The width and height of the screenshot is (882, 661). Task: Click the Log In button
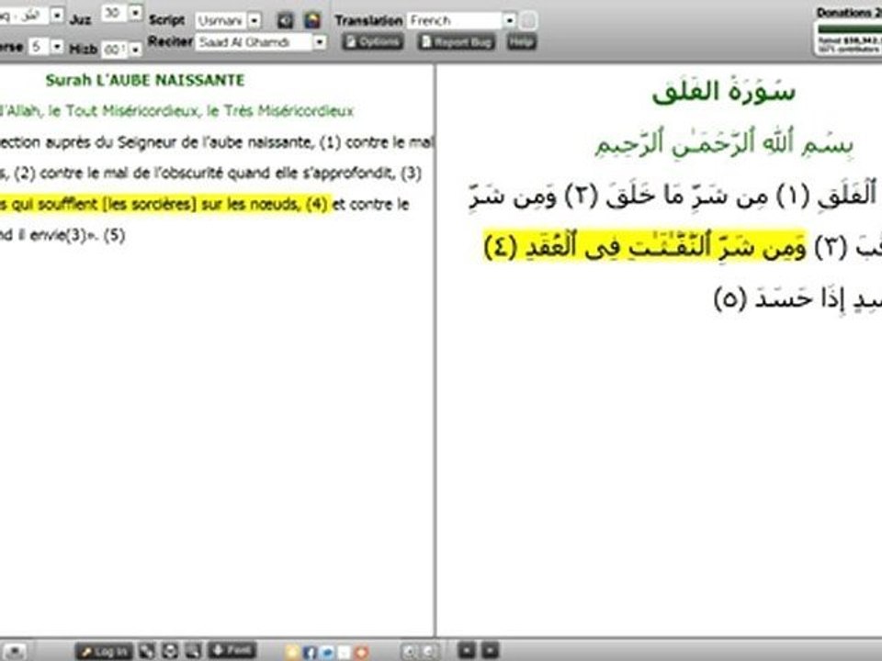coord(104,652)
